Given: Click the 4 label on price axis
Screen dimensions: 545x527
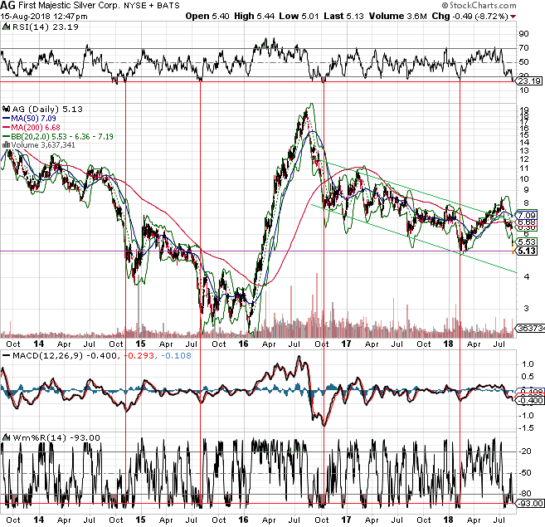Looking at the screenshot, I should (527, 277).
